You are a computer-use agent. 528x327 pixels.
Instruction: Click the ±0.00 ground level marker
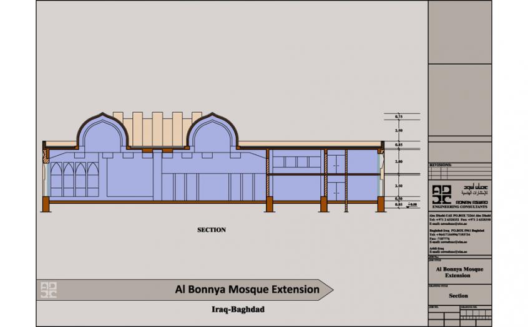tap(412, 204)
